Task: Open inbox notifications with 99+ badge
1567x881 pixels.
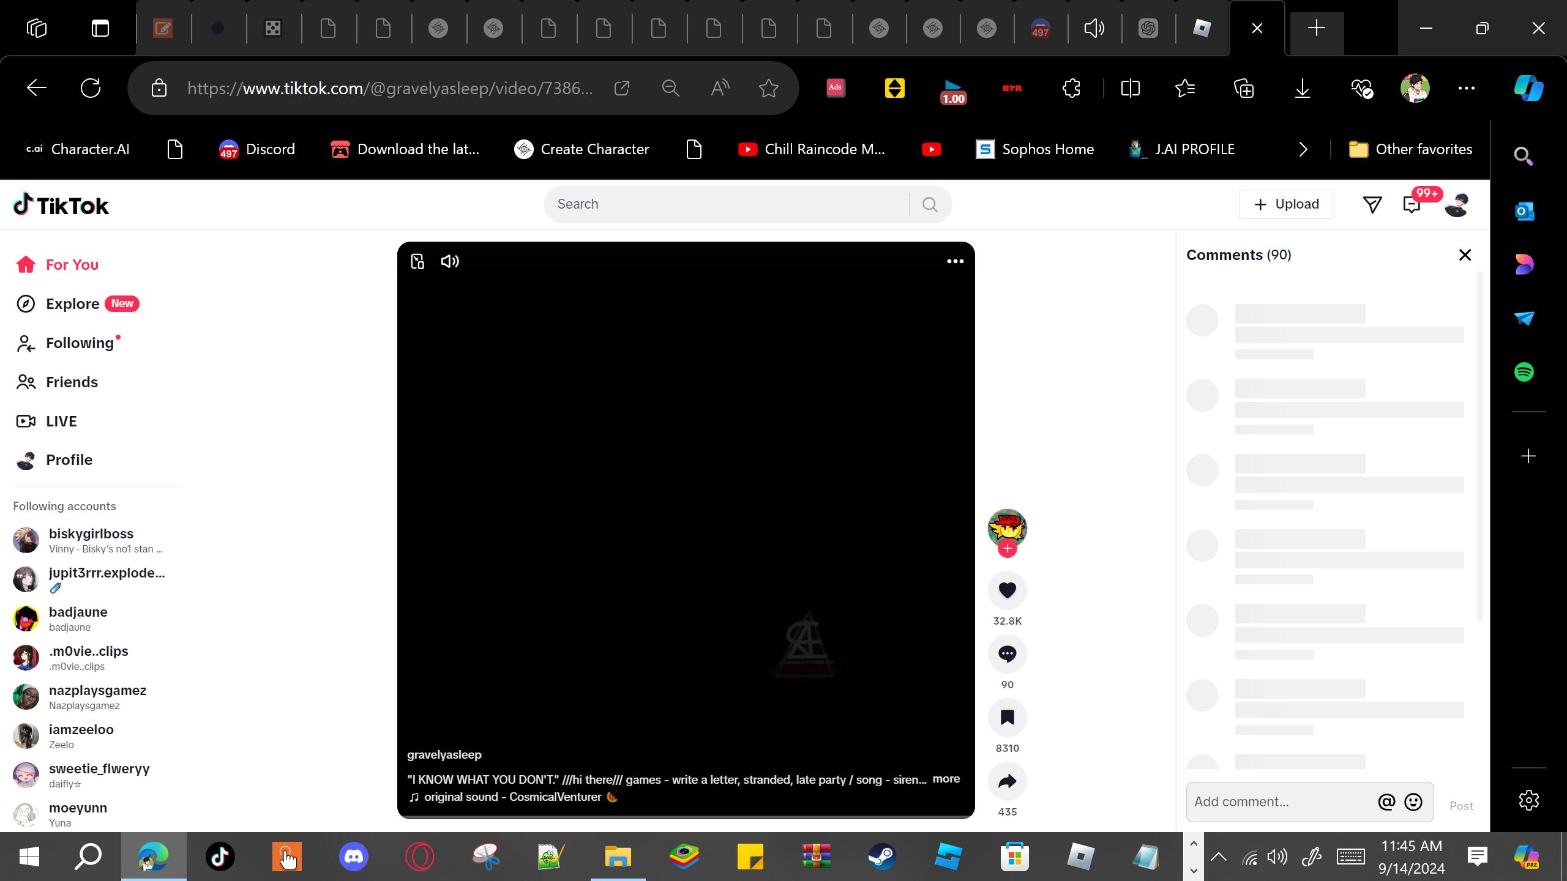Action: pos(1412,204)
